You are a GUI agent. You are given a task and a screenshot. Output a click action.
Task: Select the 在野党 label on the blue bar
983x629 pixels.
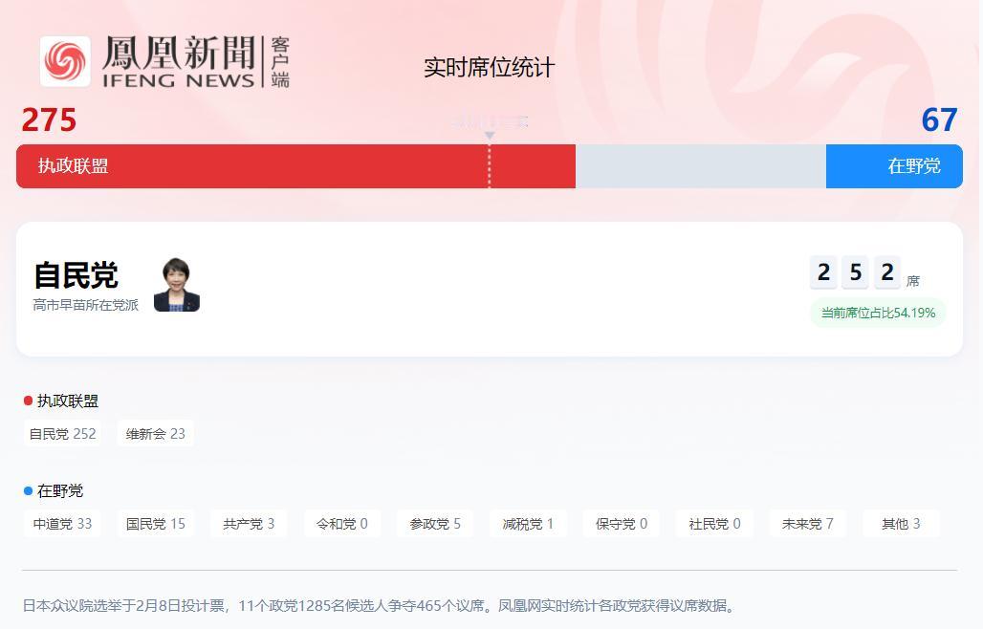pyautogui.click(x=916, y=165)
